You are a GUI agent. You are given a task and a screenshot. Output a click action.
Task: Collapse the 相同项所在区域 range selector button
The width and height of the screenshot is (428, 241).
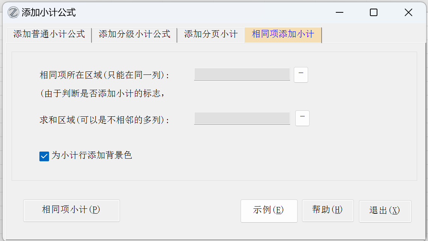[x=301, y=74]
